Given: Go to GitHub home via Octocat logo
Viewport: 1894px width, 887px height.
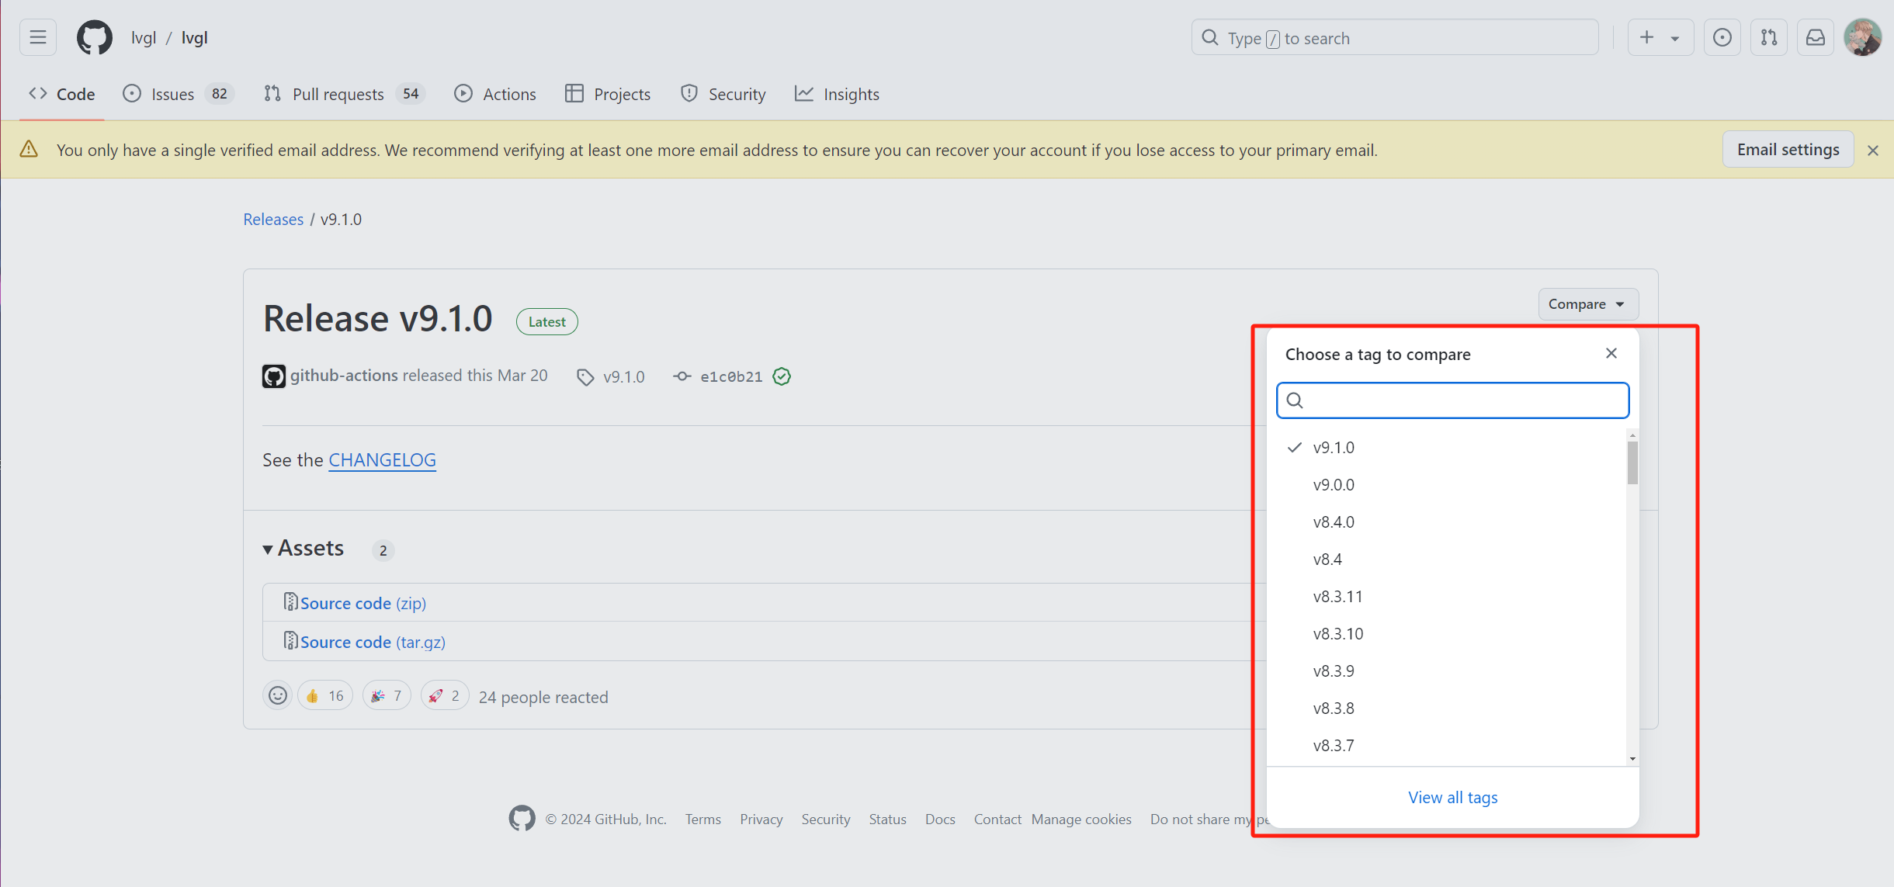Looking at the screenshot, I should 95,37.
